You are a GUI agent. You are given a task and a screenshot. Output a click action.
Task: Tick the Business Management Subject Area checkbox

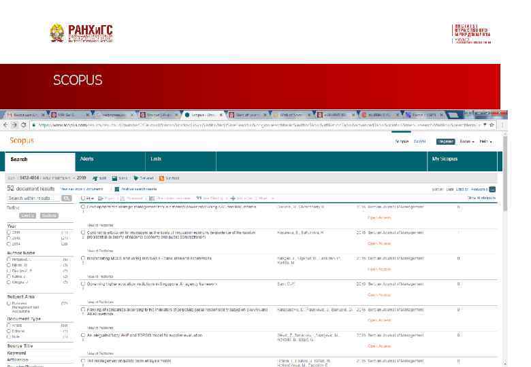click(9, 304)
